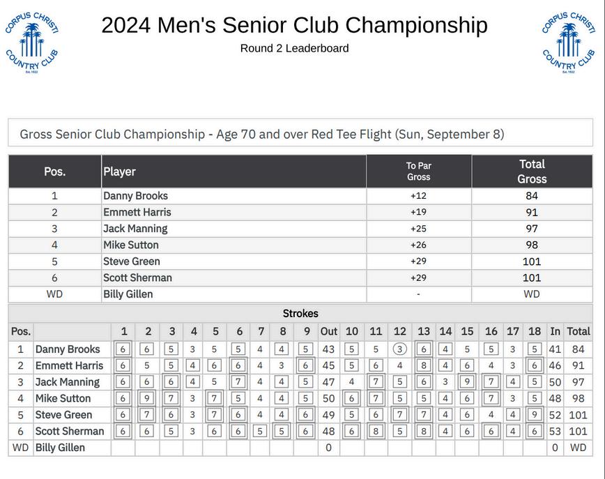Screen dimensions: 605x479
Task: Click the "In" column header in the strokes table
Action: click(555, 332)
